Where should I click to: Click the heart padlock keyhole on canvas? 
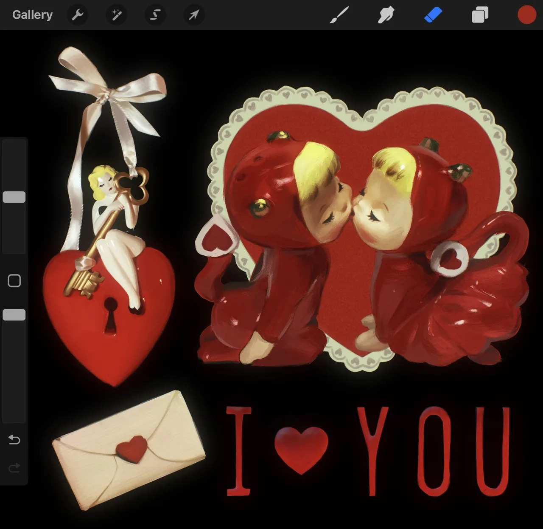[111, 315]
